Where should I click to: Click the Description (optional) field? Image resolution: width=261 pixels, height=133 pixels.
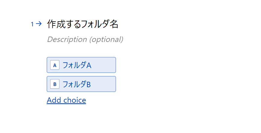coord(85,39)
